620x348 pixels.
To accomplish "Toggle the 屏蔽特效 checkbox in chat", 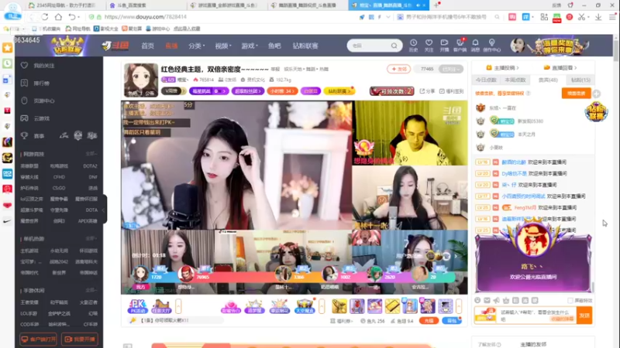I will pyautogui.click(x=570, y=301).
